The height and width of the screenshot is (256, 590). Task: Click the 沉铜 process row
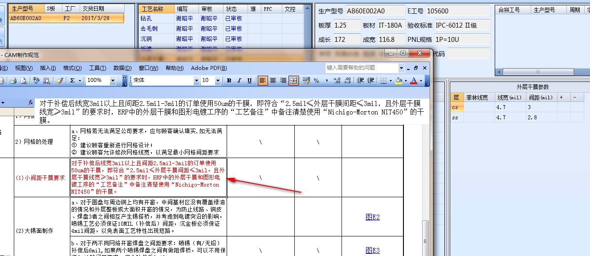coord(222,39)
